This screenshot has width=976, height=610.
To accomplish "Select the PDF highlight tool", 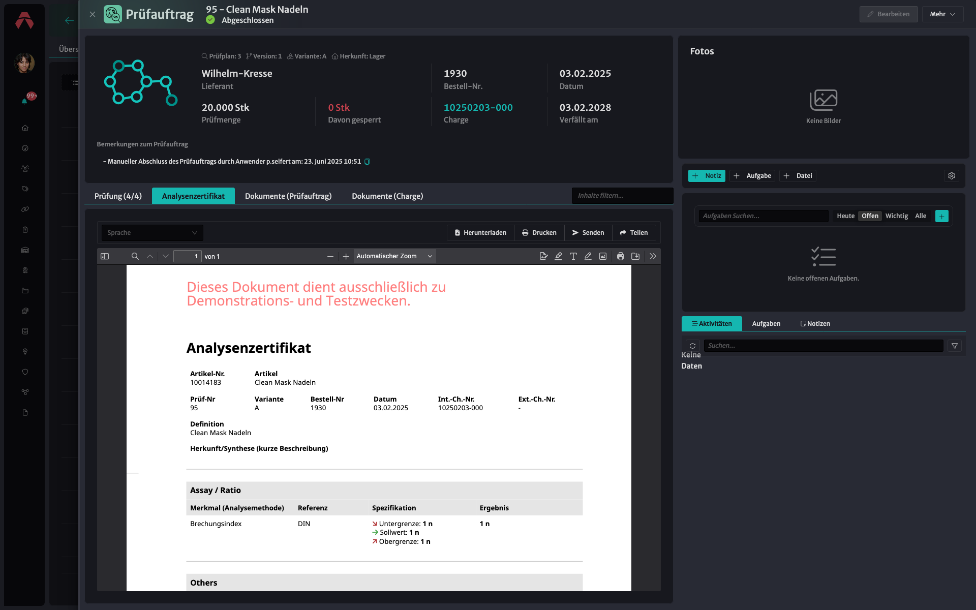I will coord(558,256).
